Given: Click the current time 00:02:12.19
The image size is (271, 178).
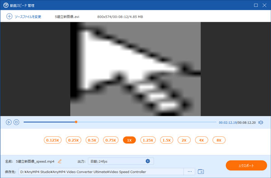Looking at the screenshot, I should [228, 123].
